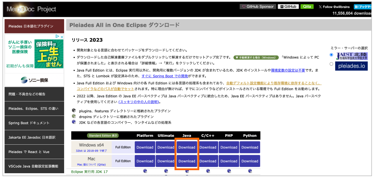Click the dropins green cube icon
Viewport: 375px width, 178px height.
point(73,117)
